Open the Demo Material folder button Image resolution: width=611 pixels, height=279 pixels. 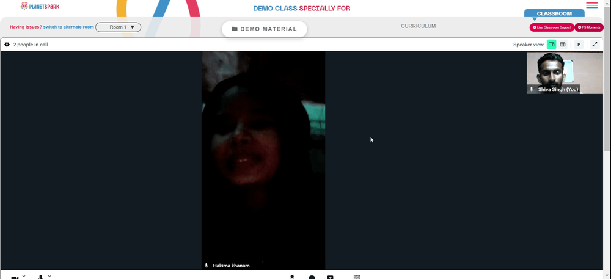pyautogui.click(x=264, y=29)
